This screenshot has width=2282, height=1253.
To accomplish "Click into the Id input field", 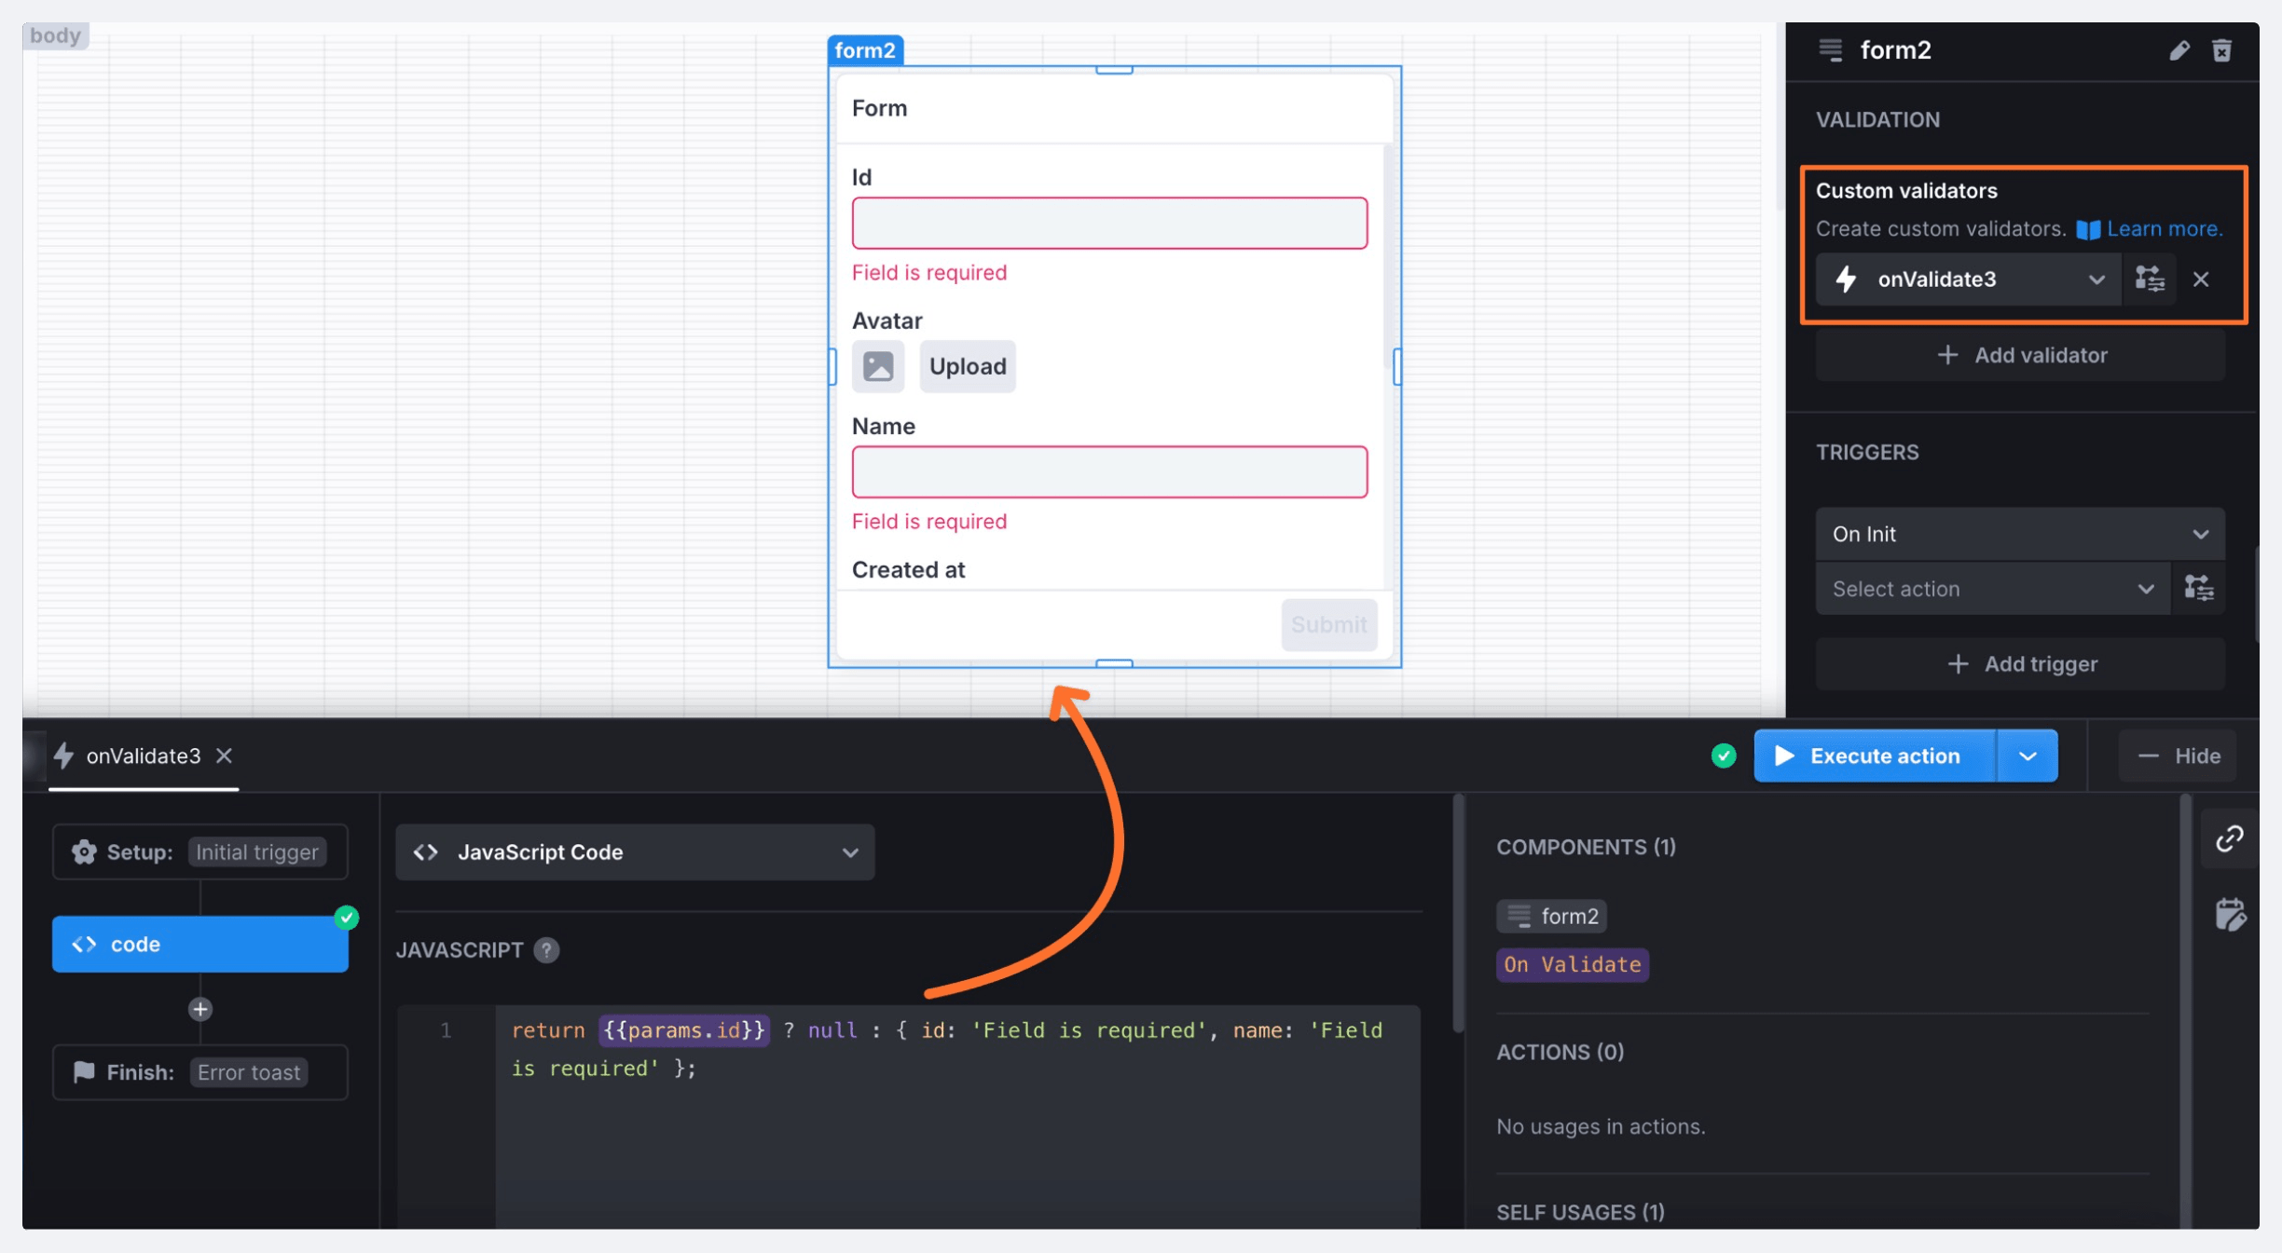I will [1108, 223].
